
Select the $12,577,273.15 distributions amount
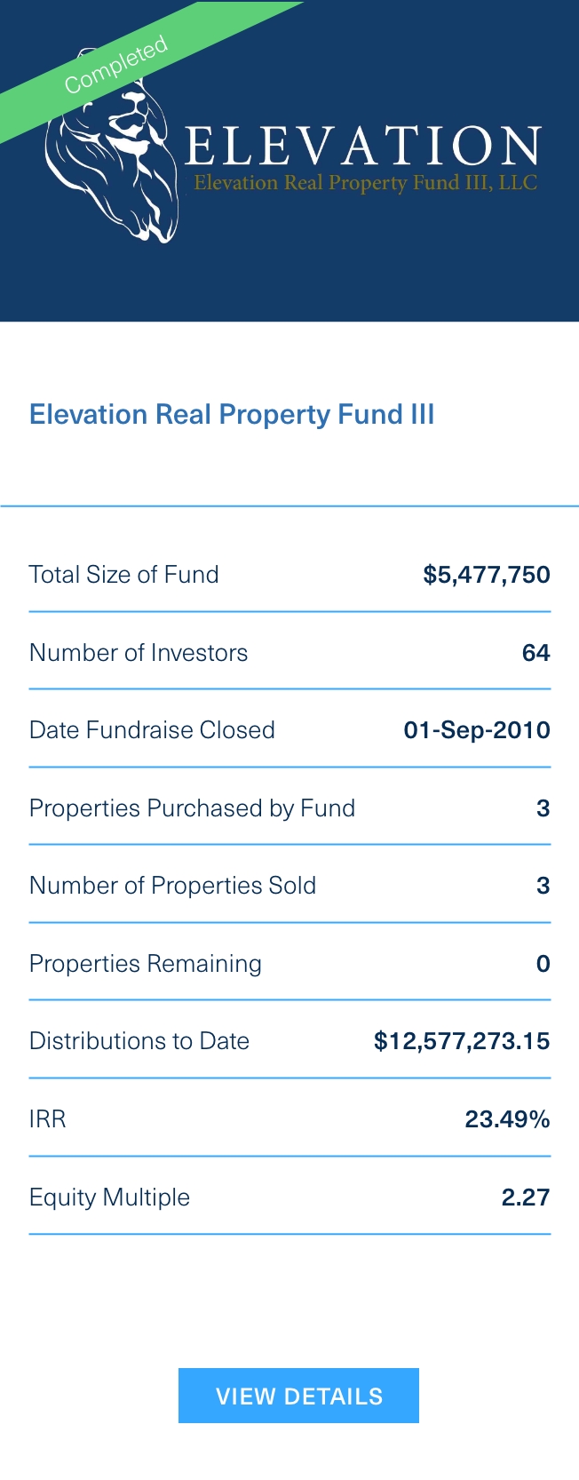pos(462,1041)
